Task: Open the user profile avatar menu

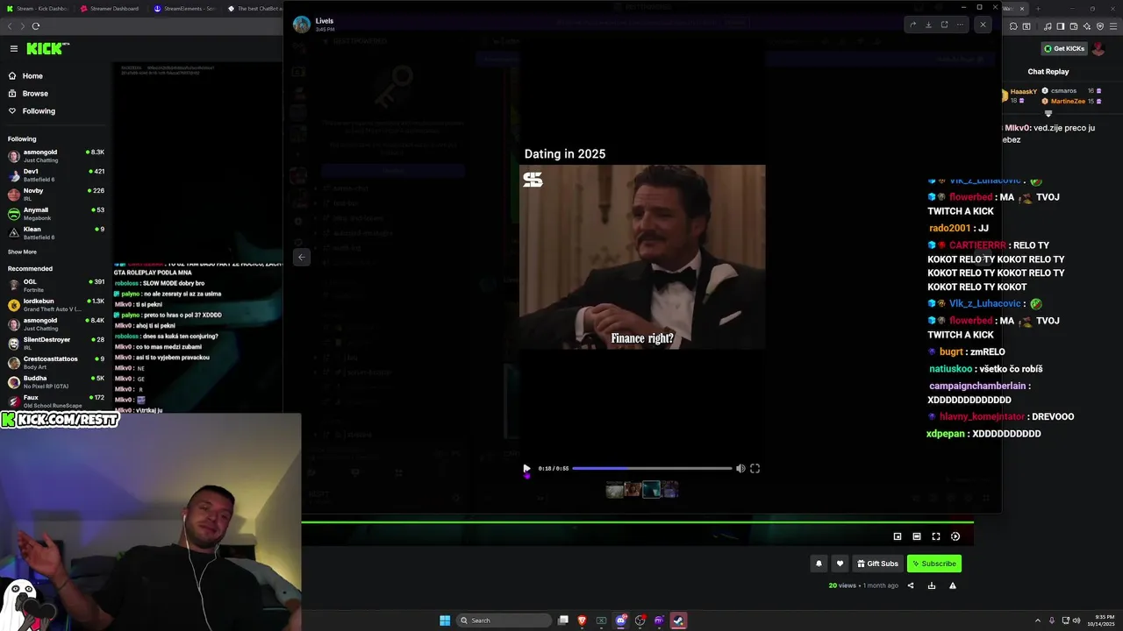Action: (x=1098, y=48)
